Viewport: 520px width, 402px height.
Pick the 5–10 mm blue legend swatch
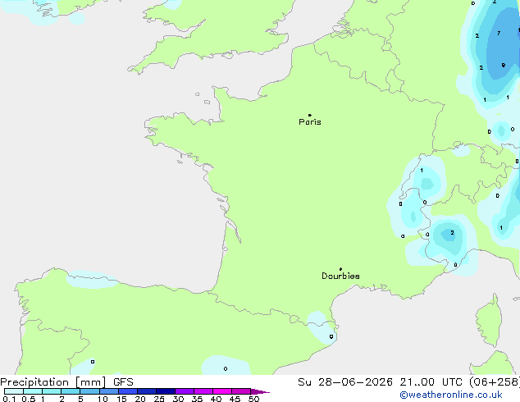tap(90, 391)
